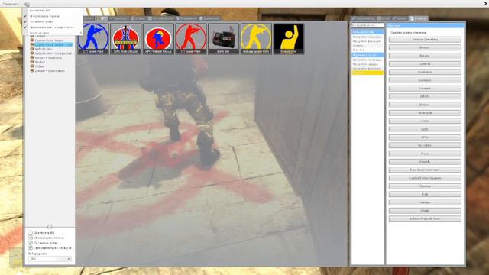Open the Рисование menu in the top bar
The width and height of the screenshot is (489, 275).
11,4
